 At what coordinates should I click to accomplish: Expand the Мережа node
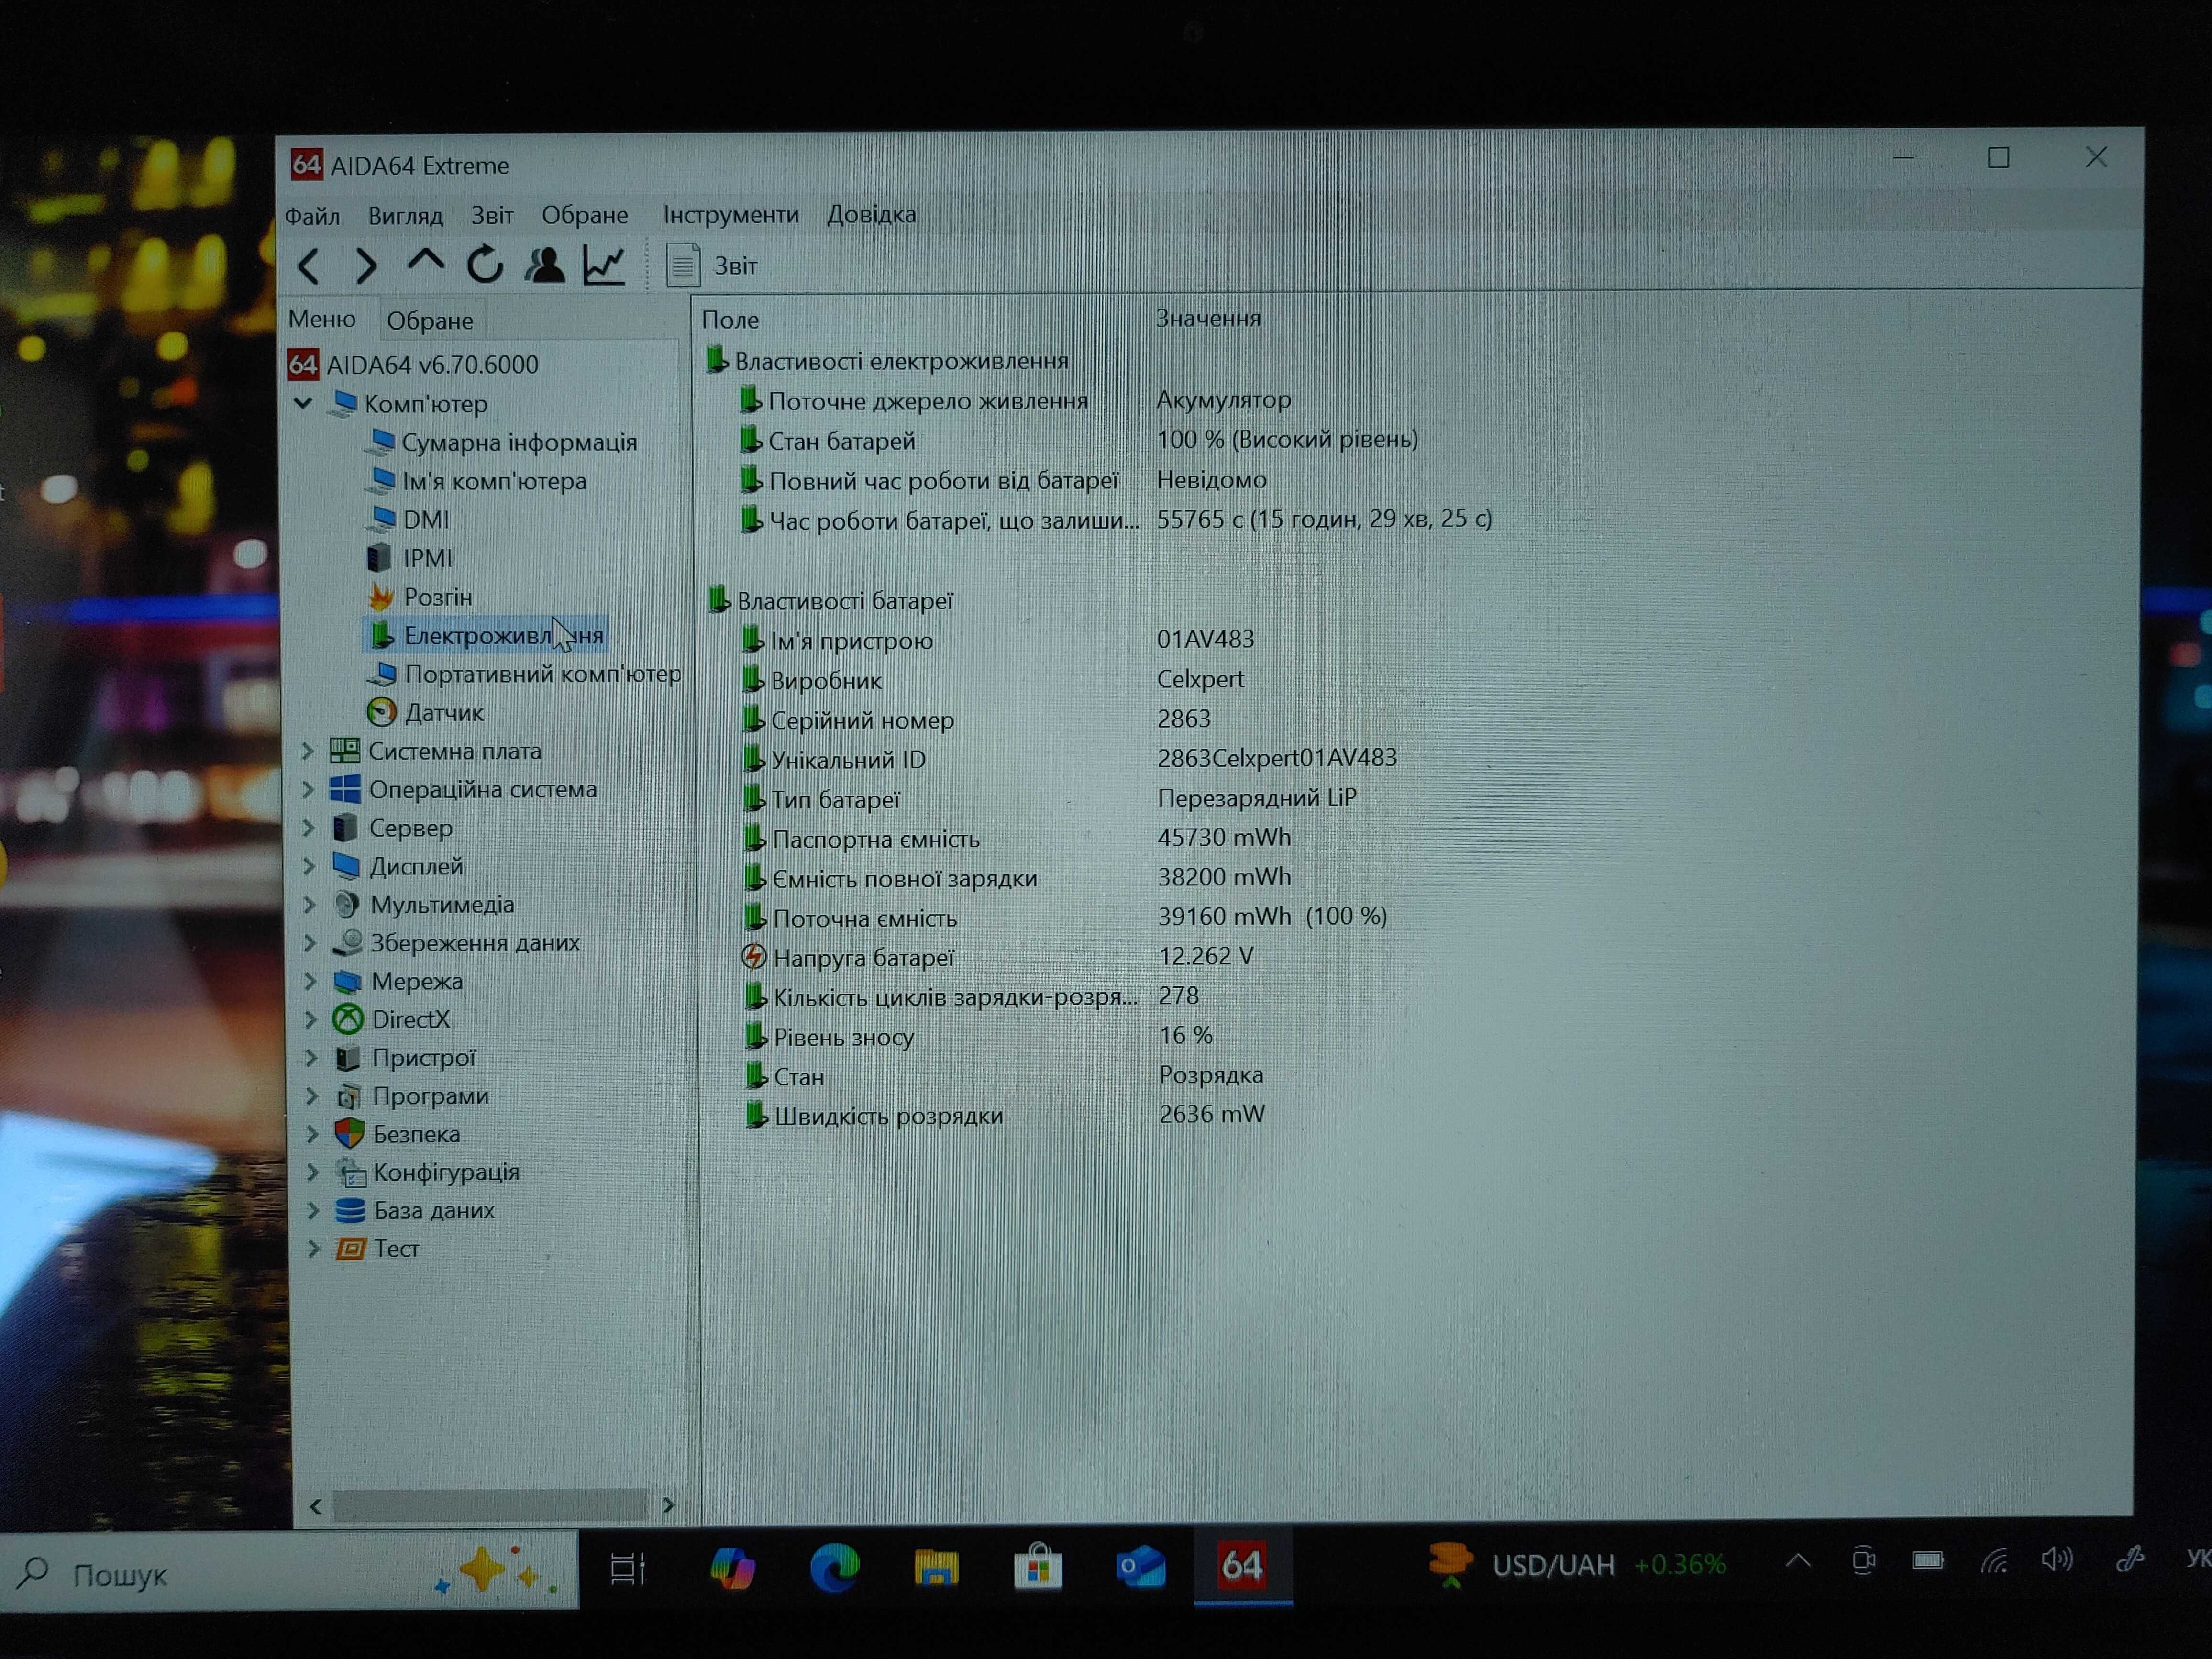[310, 981]
